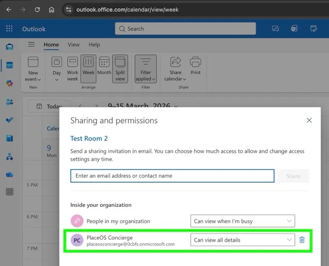Create a New event
This screenshot has width=329, height=266.
coord(33,69)
